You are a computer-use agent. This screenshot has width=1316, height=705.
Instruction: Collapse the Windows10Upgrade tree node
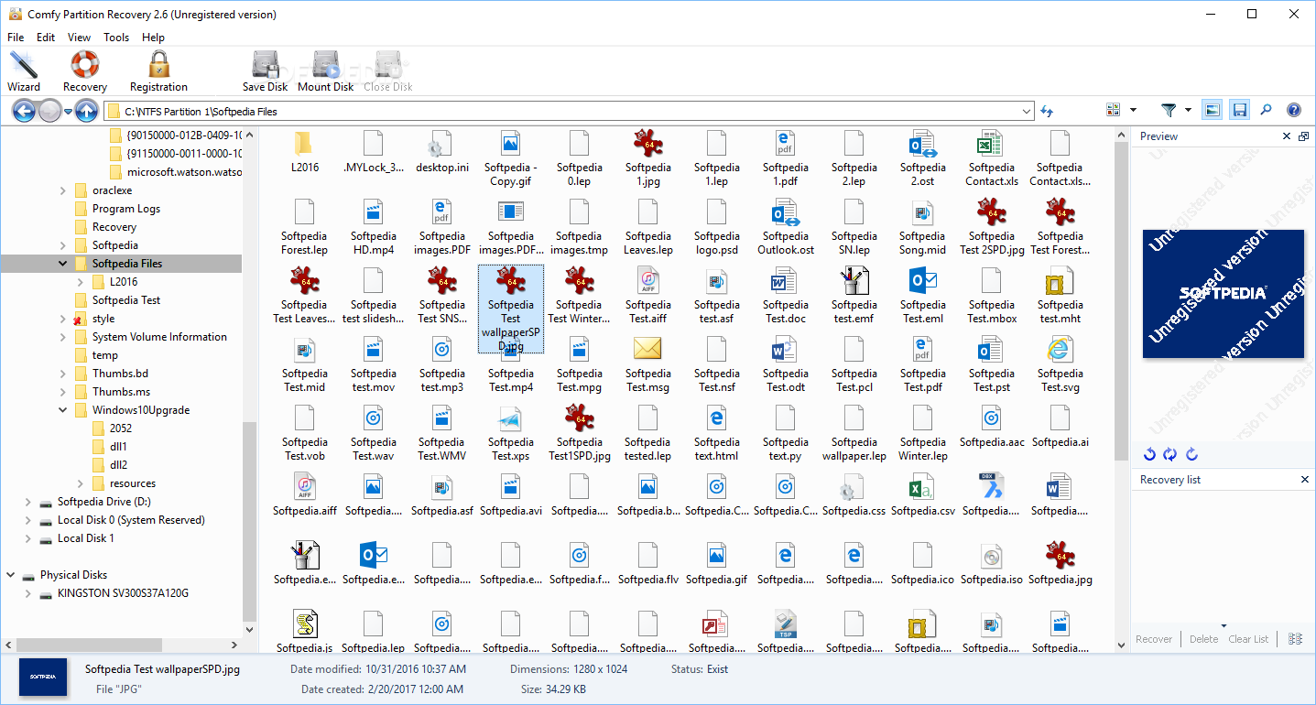[63, 410]
